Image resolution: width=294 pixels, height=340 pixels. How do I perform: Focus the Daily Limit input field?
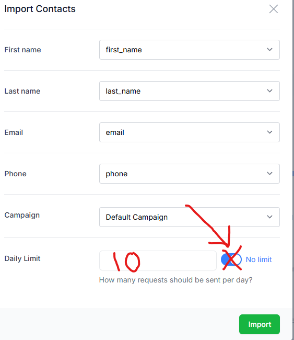[158, 260]
